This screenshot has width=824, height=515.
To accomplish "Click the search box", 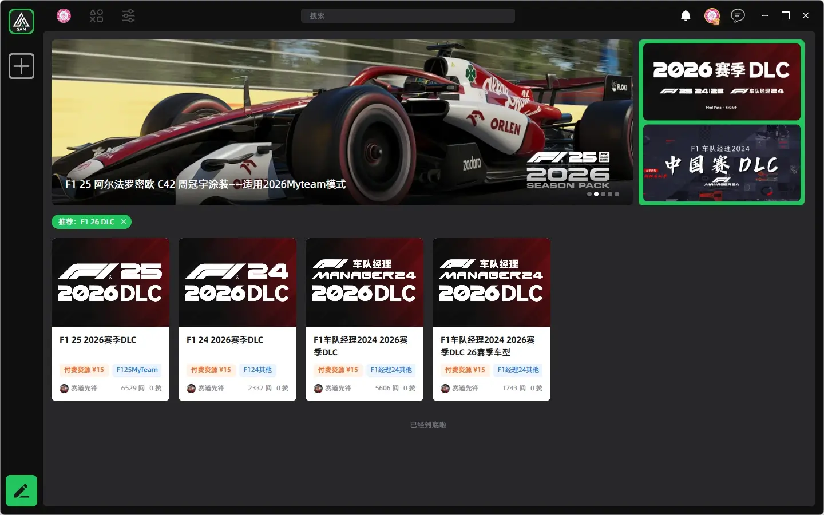I will pyautogui.click(x=408, y=16).
